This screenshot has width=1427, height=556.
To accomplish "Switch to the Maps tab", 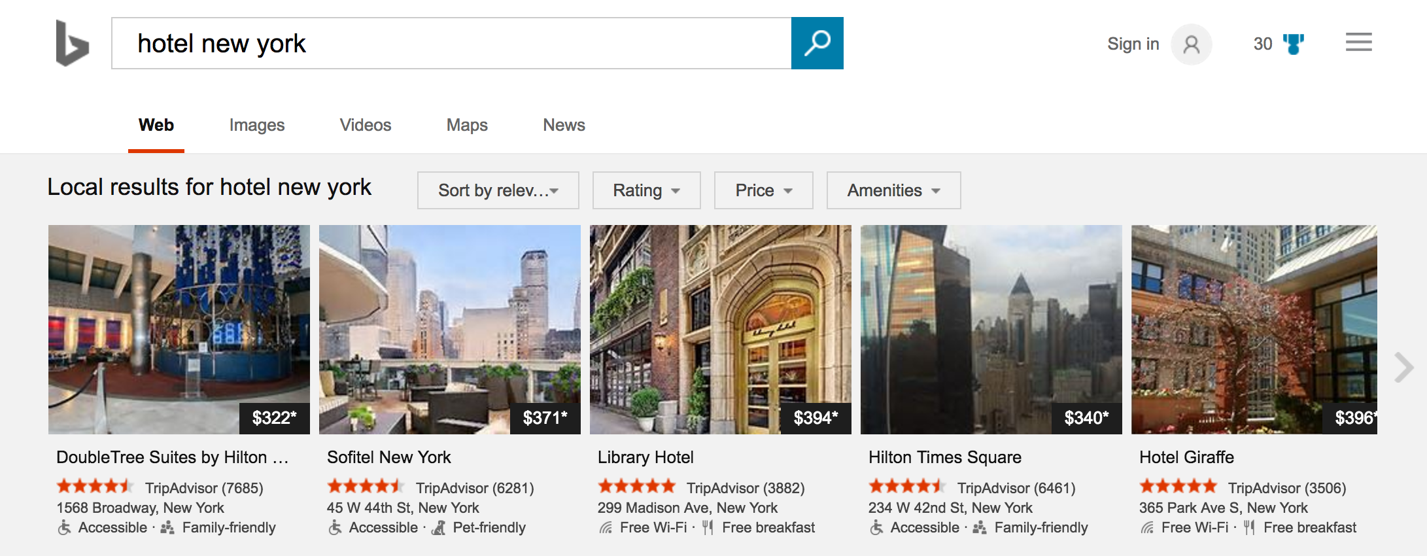I will [x=467, y=125].
